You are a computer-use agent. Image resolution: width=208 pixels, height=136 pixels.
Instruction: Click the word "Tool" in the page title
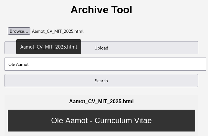coord(121,10)
